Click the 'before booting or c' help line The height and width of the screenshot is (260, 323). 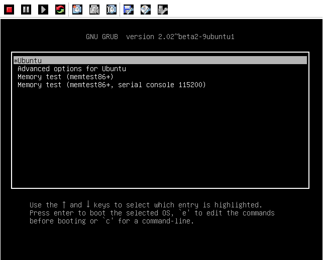(x=112, y=221)
